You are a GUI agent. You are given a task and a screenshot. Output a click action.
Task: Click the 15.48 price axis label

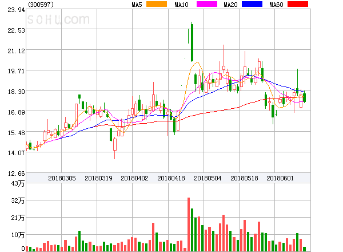tap(16, 133)
